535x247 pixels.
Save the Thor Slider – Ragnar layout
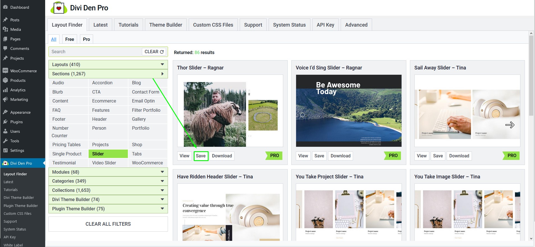201,156
